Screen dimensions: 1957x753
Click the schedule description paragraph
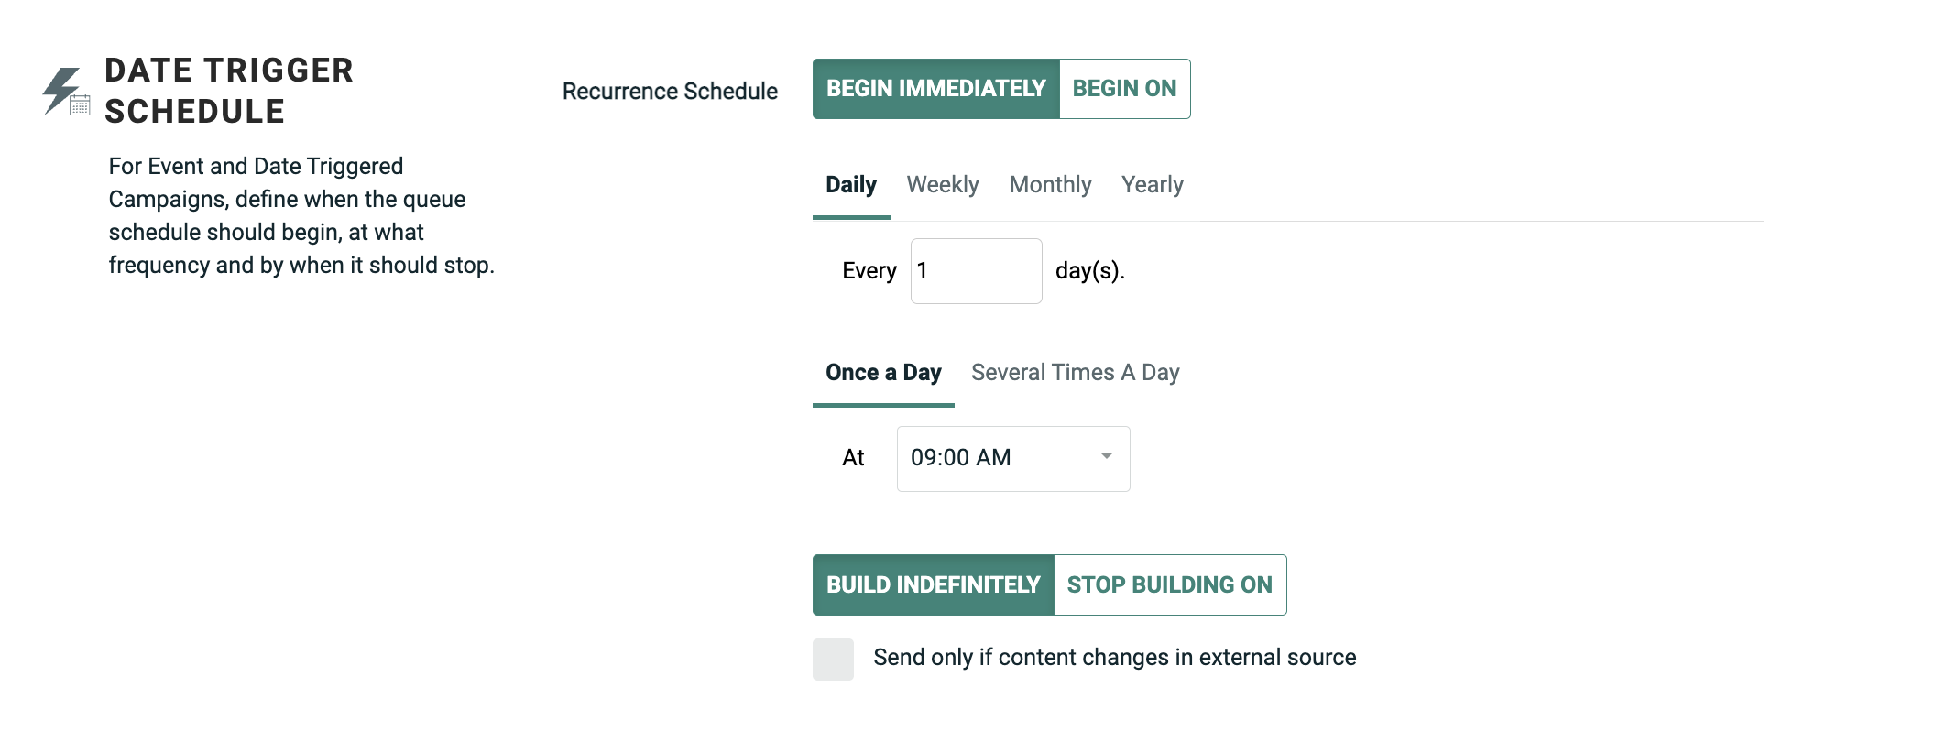tap(301, 216)
